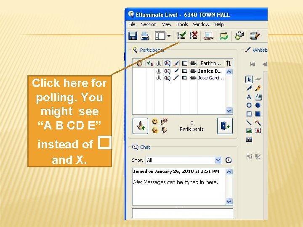This screenshot has width=303, height=227.
Task: Open the Session menu
Action: tap(149, 24)
